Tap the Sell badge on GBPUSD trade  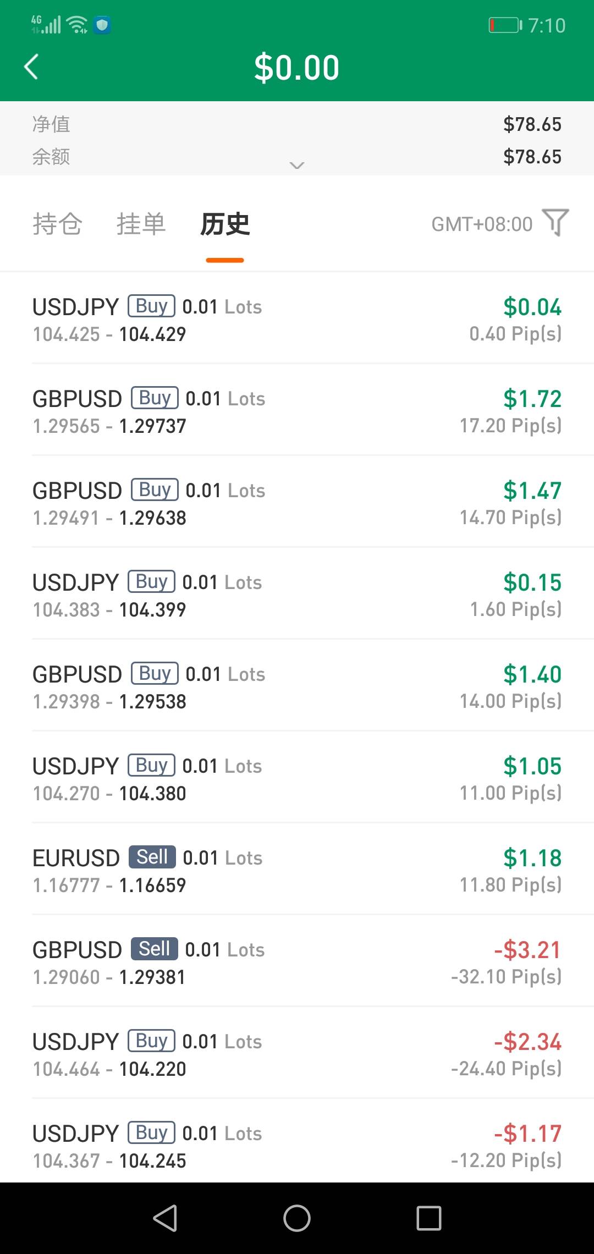[154, 949]
